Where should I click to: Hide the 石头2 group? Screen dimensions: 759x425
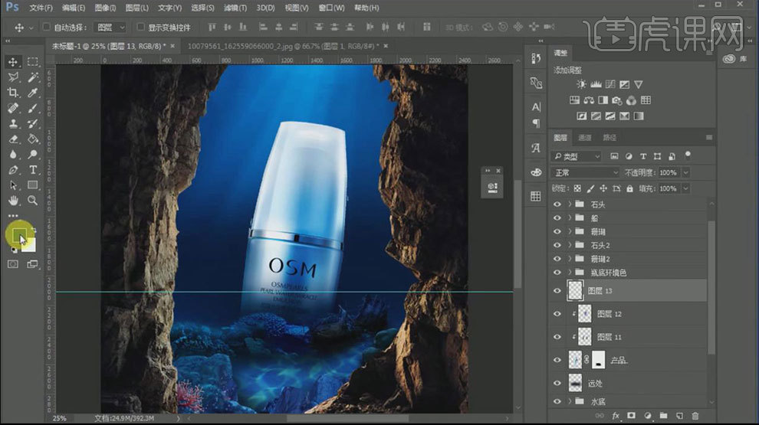557,245
